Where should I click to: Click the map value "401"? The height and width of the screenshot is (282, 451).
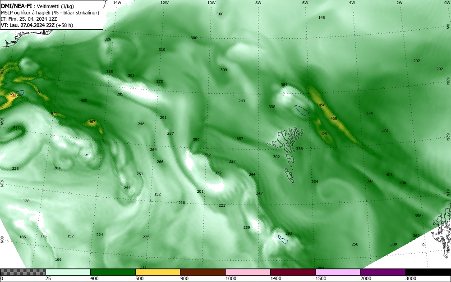click(x=389, y=175)
